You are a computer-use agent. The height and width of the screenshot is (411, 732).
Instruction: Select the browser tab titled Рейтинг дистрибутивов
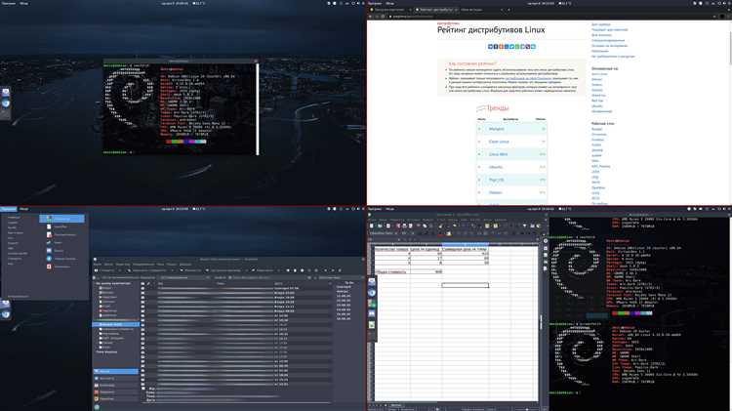[435, 10]
